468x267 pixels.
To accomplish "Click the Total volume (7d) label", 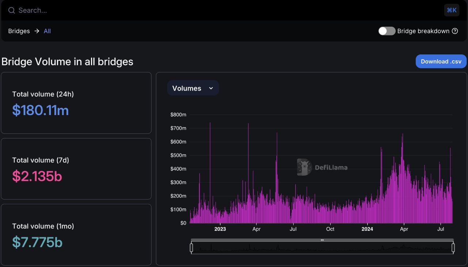I will [x=41, y=160].
